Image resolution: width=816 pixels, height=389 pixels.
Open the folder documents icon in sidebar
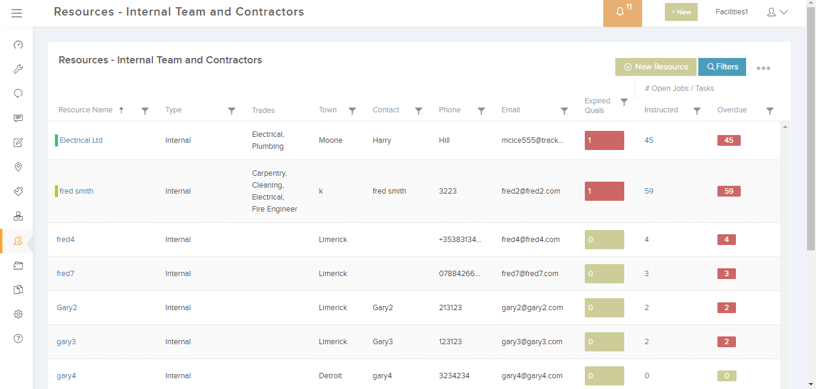[18, 265]
